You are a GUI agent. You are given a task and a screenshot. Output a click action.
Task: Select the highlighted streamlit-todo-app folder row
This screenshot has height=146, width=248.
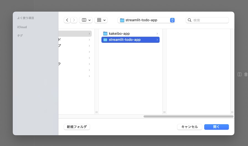[x=130, y=40]
